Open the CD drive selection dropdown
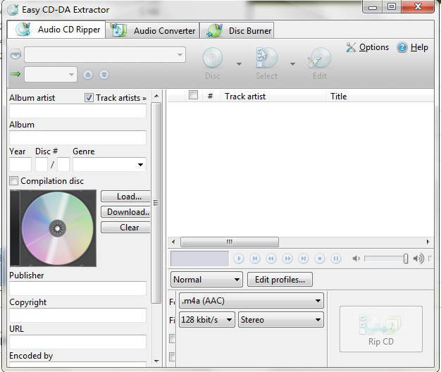This screenshot has height=372, width=441. click(x=105, y=54)
